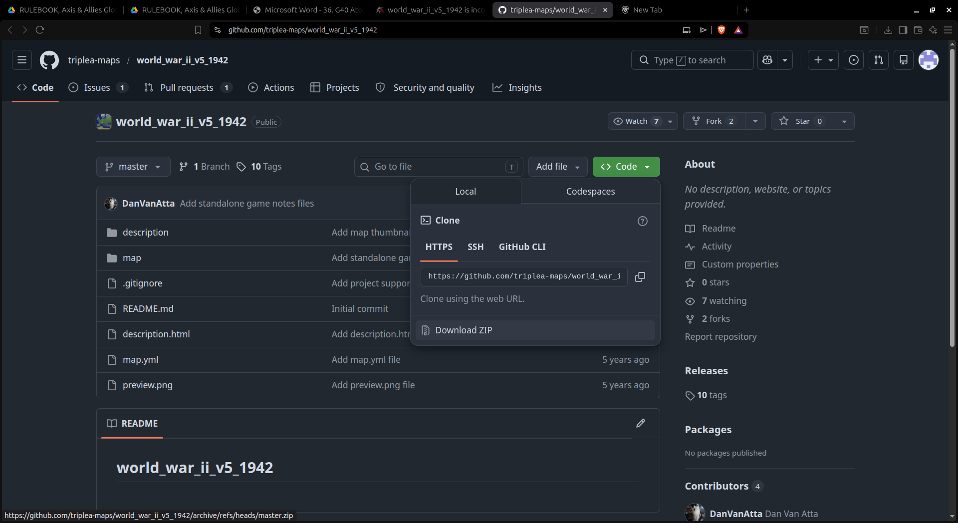Open the pull requests icon in header
Screen dimensions: 958x523
(x=879, y=60)
